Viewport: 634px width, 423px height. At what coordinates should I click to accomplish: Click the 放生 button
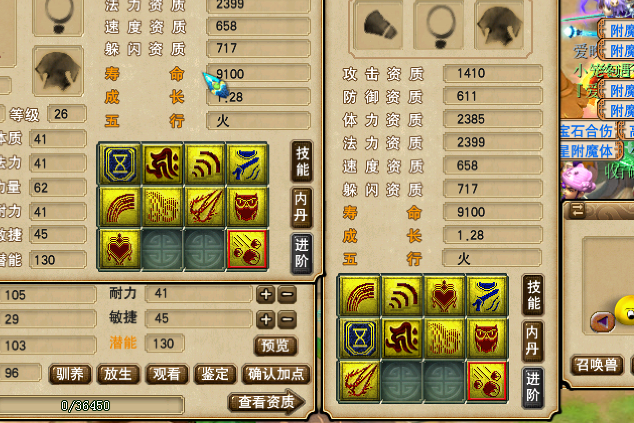118,374
